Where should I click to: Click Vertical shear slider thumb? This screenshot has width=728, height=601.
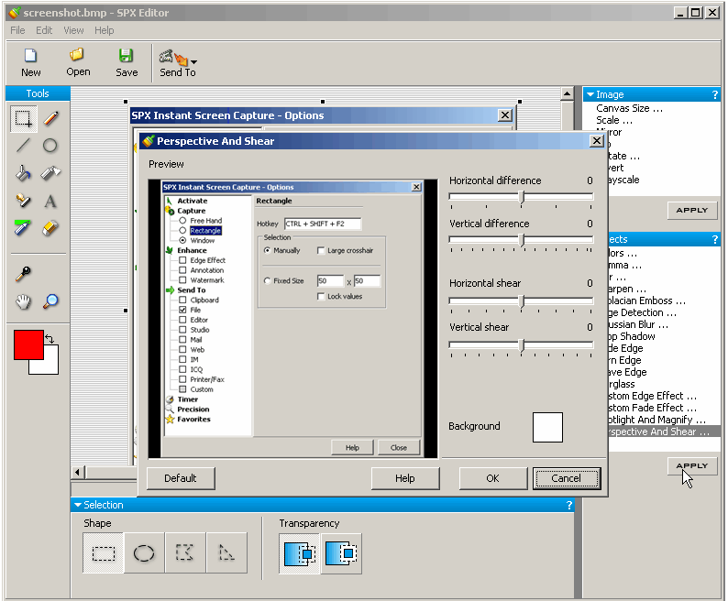522,345
